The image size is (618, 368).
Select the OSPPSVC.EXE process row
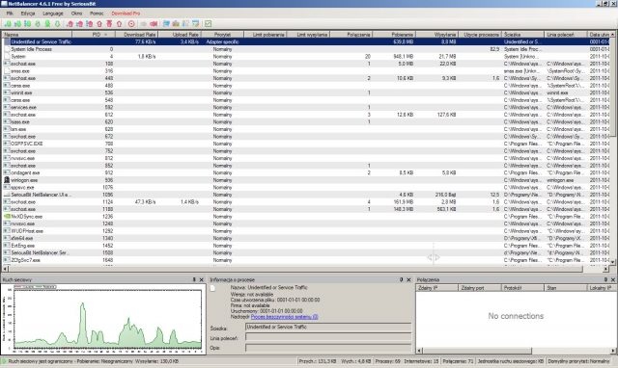pyautogui.click(x=305, y=144)
